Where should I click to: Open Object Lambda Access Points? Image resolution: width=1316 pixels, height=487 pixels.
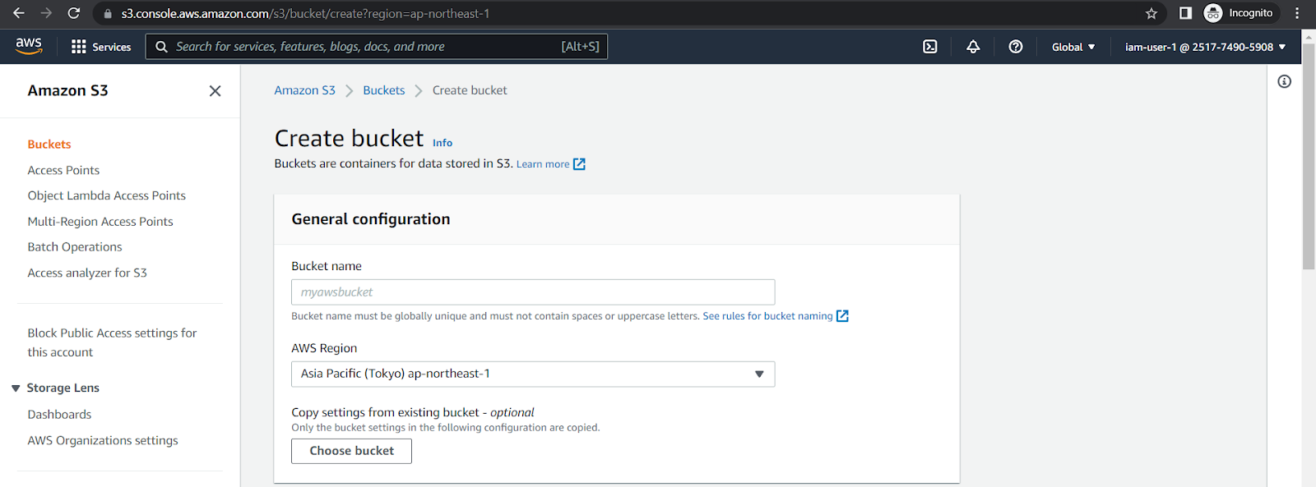pos(106,195)
